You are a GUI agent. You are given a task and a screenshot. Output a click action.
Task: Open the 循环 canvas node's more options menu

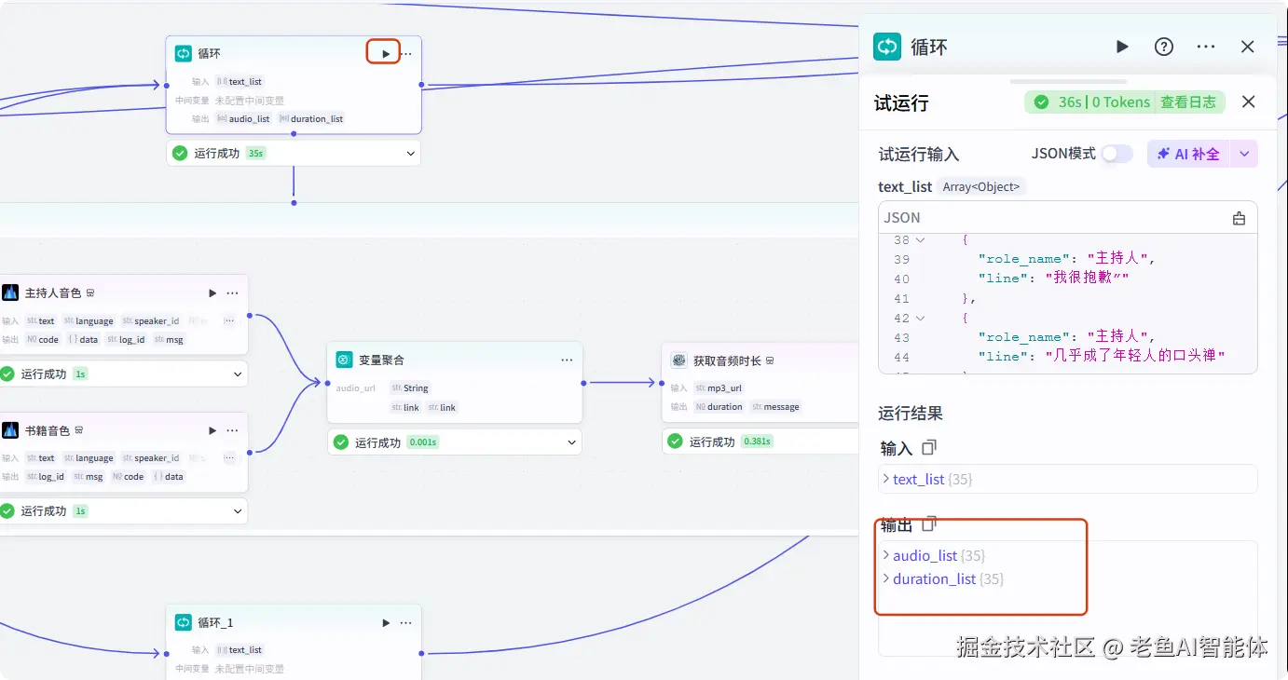point(406,54)
